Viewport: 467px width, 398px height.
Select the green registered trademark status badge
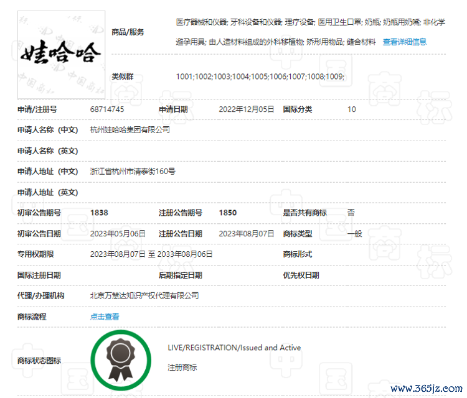[x=121, y=360]
